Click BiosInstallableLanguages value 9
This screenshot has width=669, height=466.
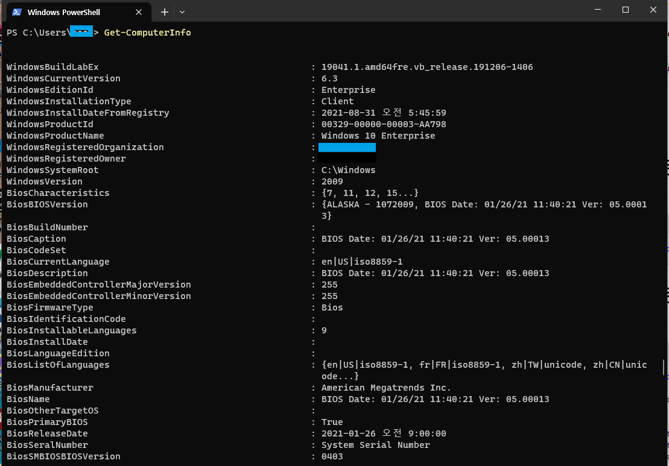pyautogui.click(x=324, y=330)
